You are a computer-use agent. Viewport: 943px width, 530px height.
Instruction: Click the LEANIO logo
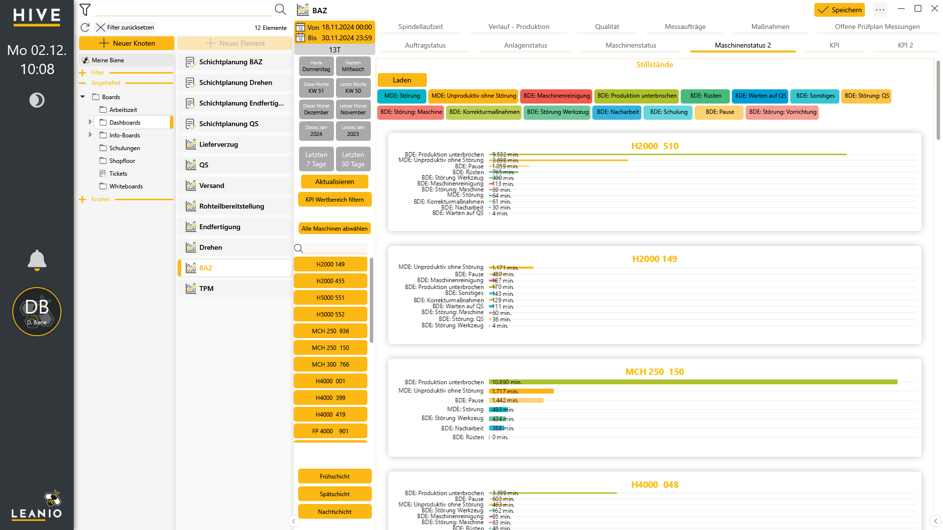37,505
